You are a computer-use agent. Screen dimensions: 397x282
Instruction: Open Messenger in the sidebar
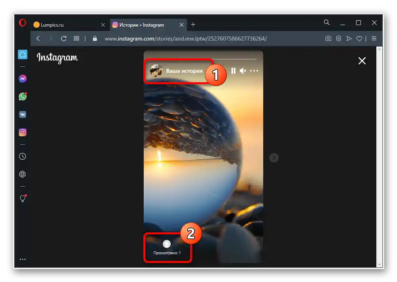23,79
